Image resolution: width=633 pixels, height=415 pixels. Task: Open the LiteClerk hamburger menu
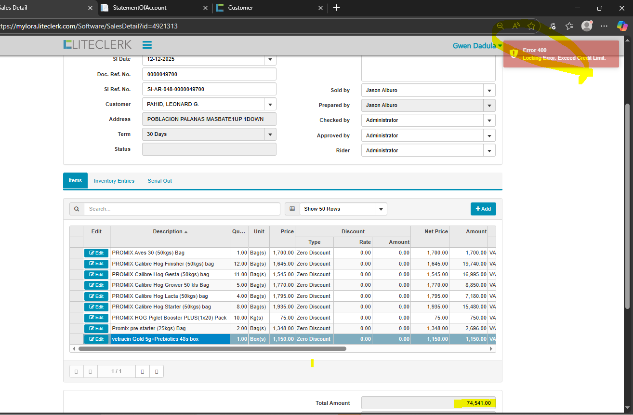(x=147, y=45)
